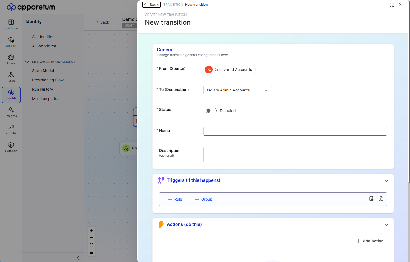Open the Dashboard panel

pyautogui.click(x=11, y=24)
